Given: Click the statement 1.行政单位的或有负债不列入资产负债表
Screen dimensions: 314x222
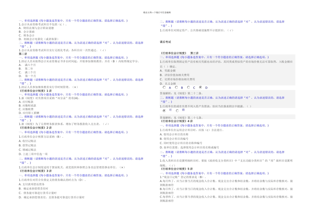Looking at the screenshot, I should [206, 106].
